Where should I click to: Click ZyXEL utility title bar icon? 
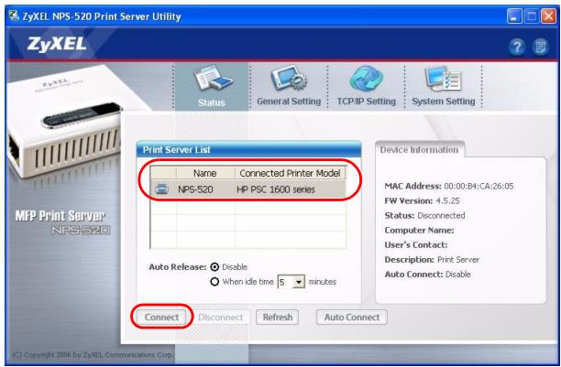[x=14, y=16]
